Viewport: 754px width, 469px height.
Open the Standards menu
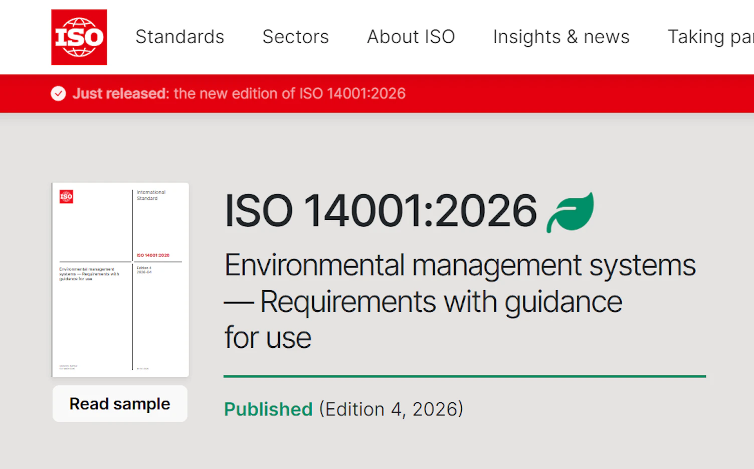coord(179,37)
